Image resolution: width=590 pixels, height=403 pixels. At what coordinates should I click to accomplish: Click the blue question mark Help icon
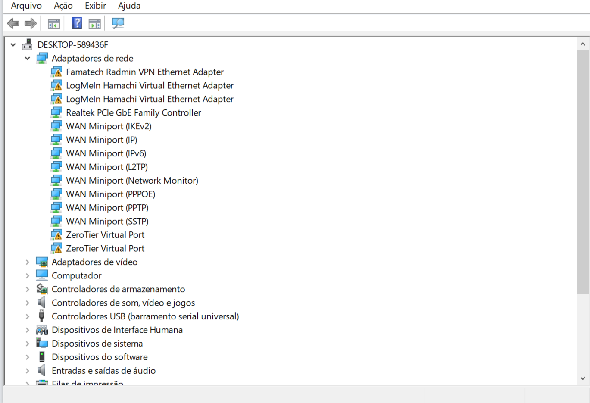(77, 23)
